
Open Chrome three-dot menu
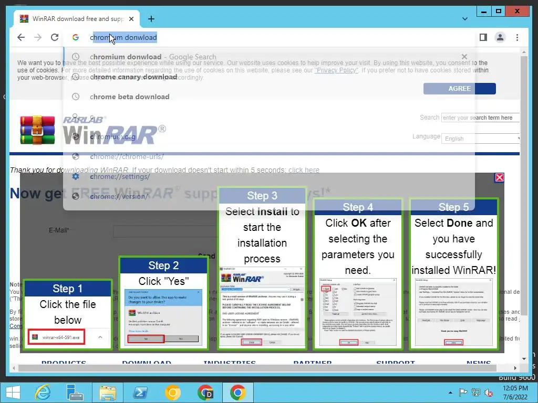click(517, 37)
